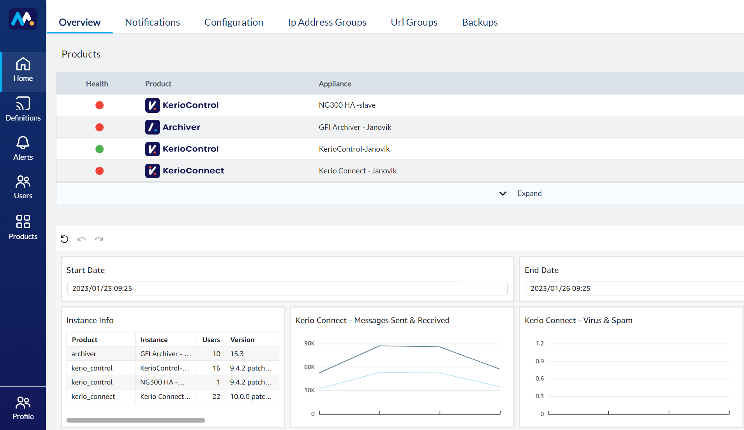The width and height of the screenshot is (744, 430).
Task: Select the Archiver product name
Action: (181, 127)
